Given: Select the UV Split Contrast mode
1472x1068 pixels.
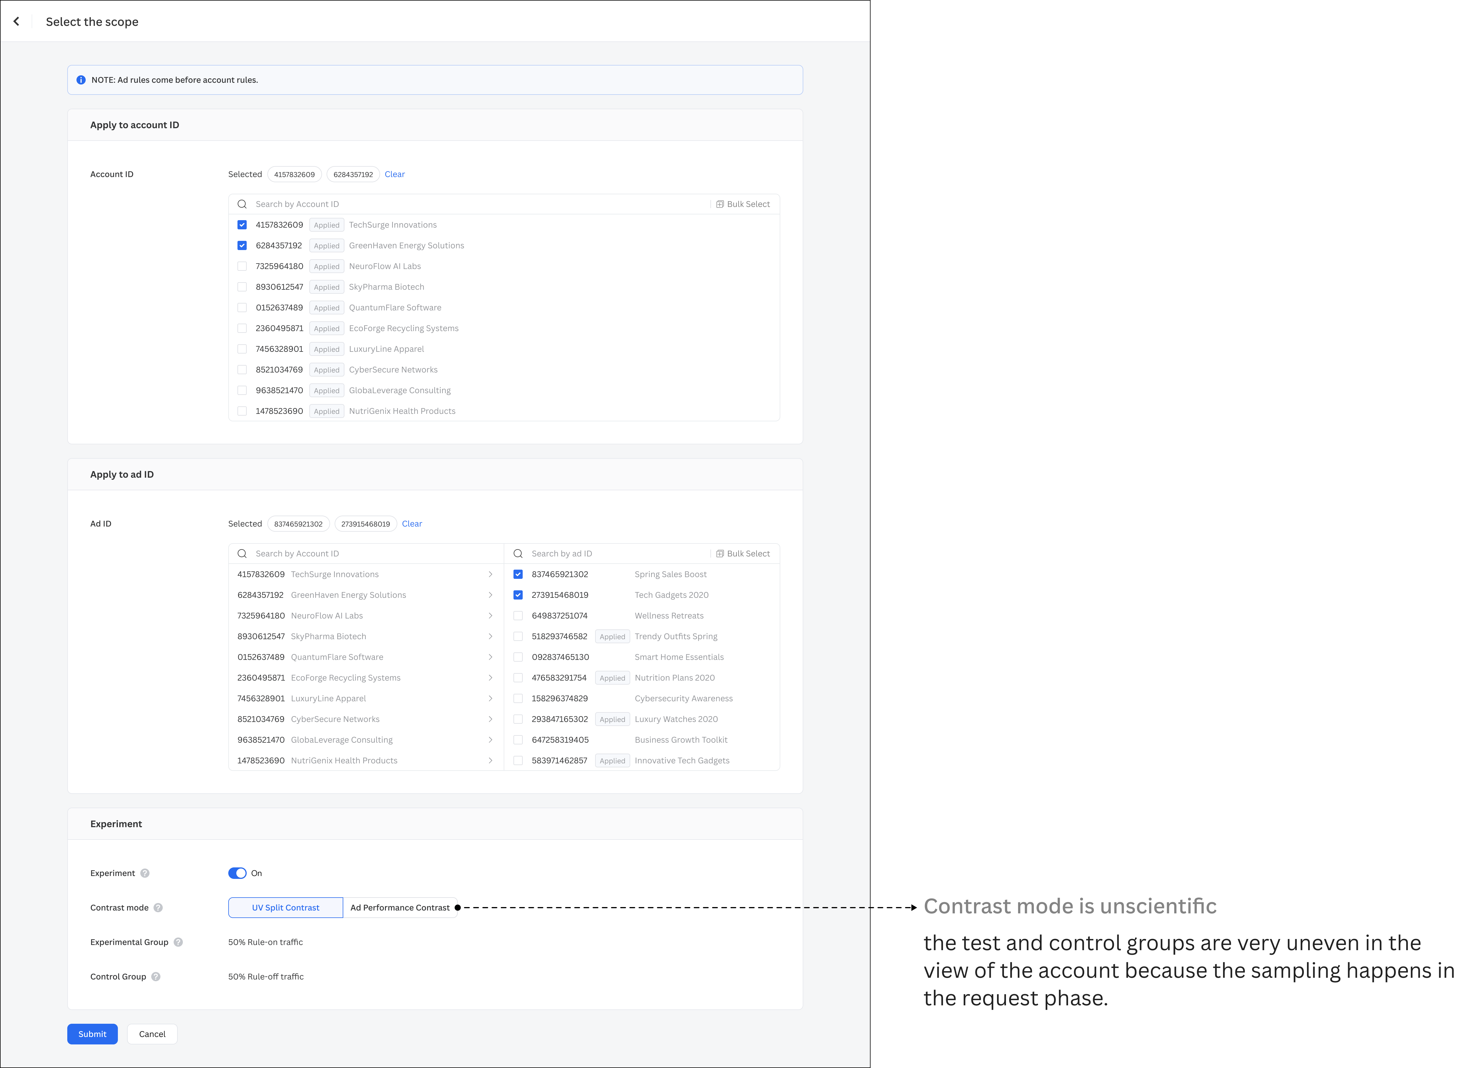Looking at the screenshot, I should 285,908.
